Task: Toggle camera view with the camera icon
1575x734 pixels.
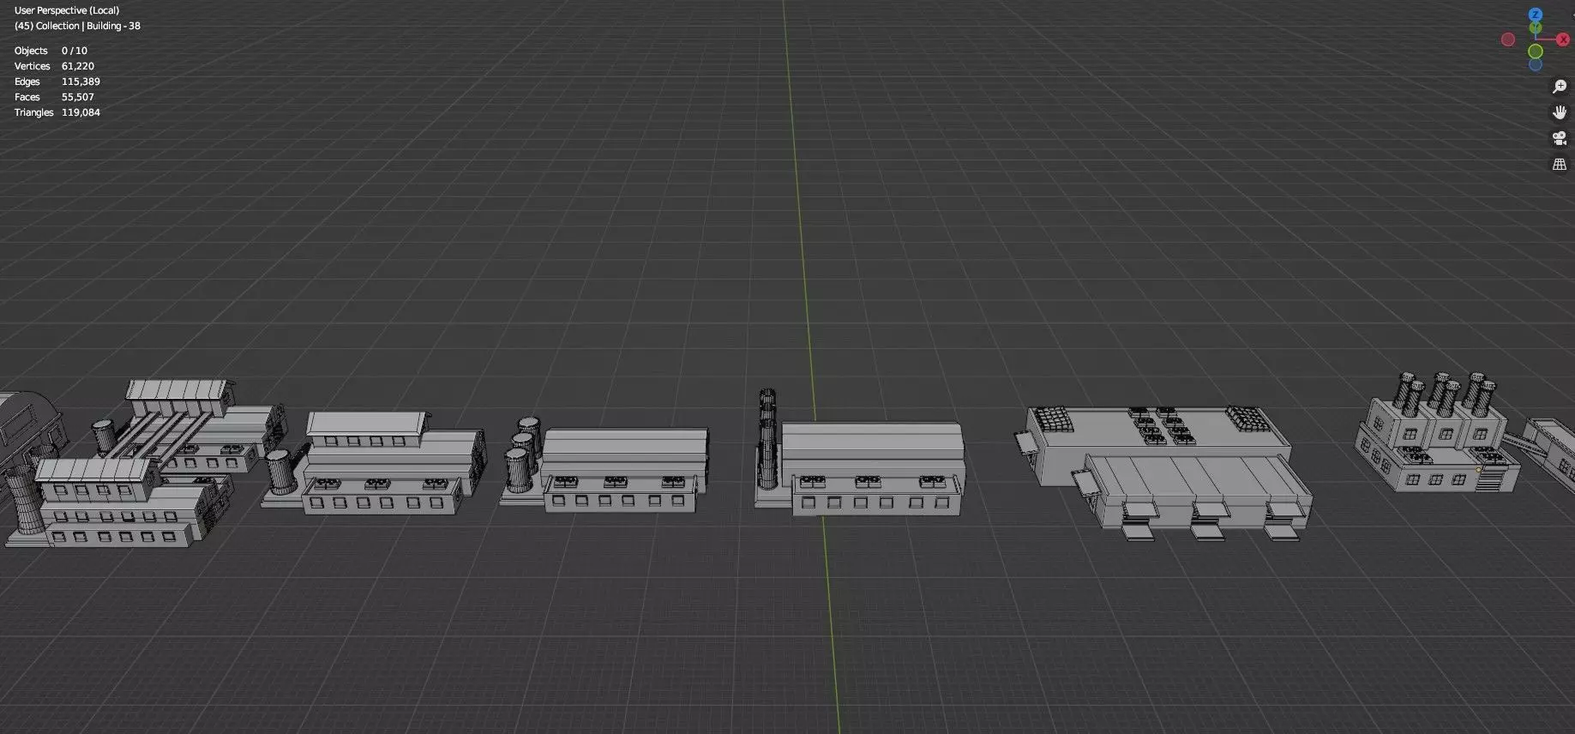Action: (x=1560, y=138)
